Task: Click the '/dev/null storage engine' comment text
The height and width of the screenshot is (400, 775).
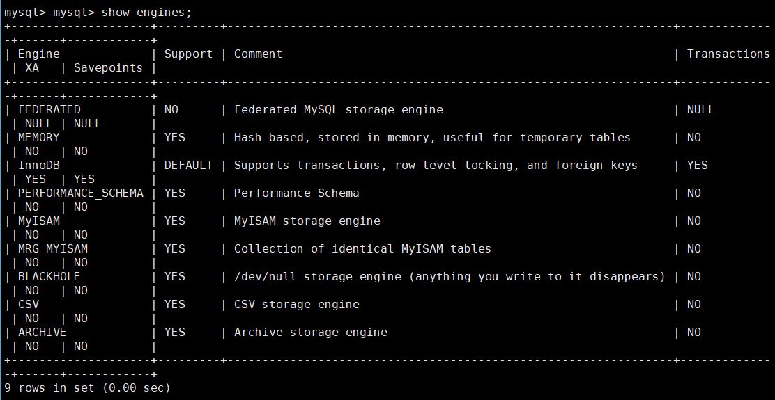Action: pyautogui.click(x=317, y=277)
